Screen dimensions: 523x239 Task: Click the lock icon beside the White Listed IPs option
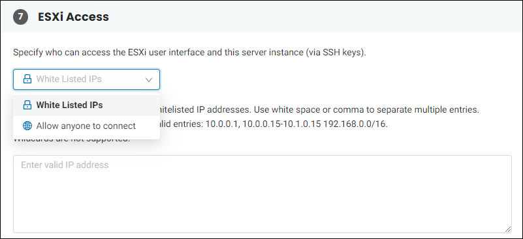click(27, 105)
